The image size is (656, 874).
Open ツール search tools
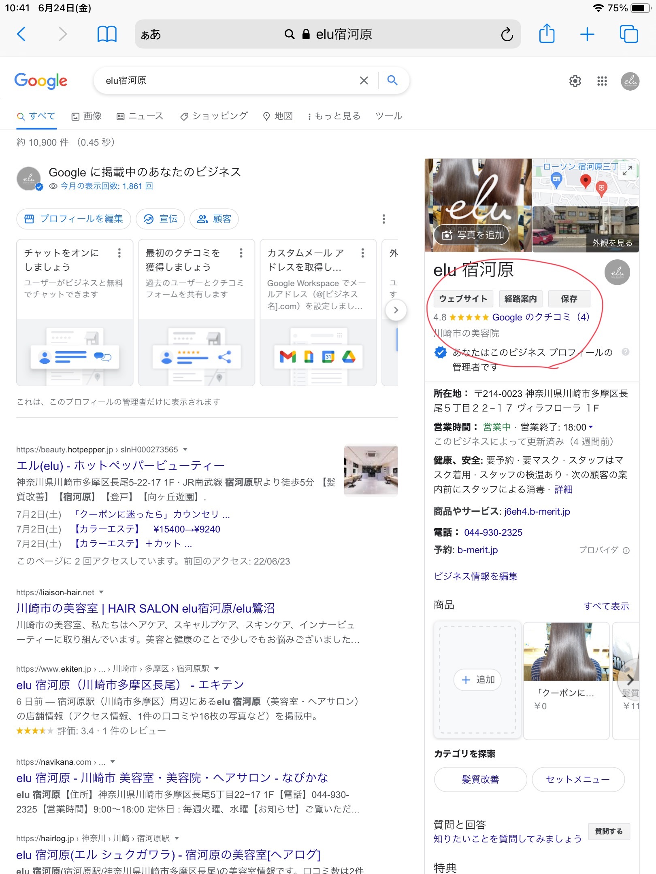tap(389, 116)
